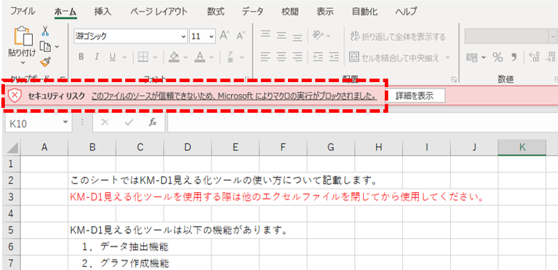Select middle vertical alignment
Viewport: 558px width, 270px height.
[x=282, y=35]
